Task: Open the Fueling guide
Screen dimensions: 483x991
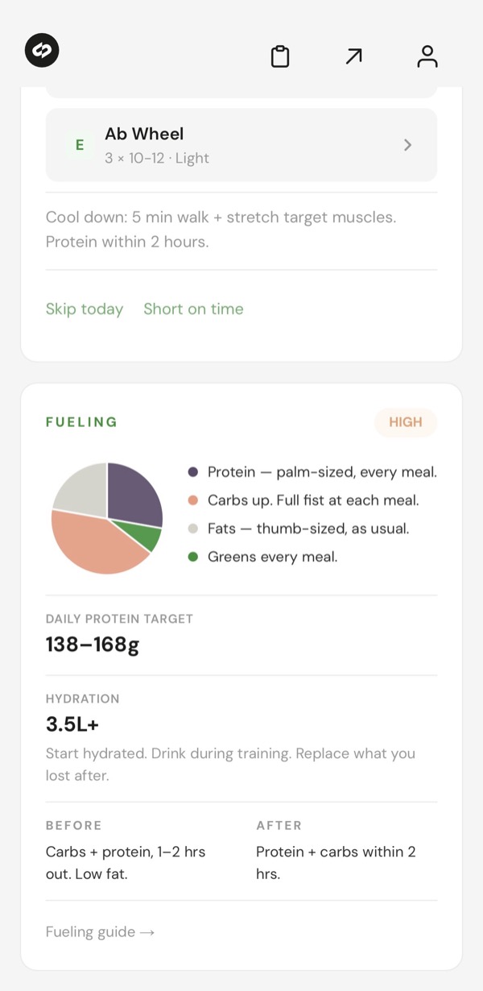Action: (x=100, y=931)
